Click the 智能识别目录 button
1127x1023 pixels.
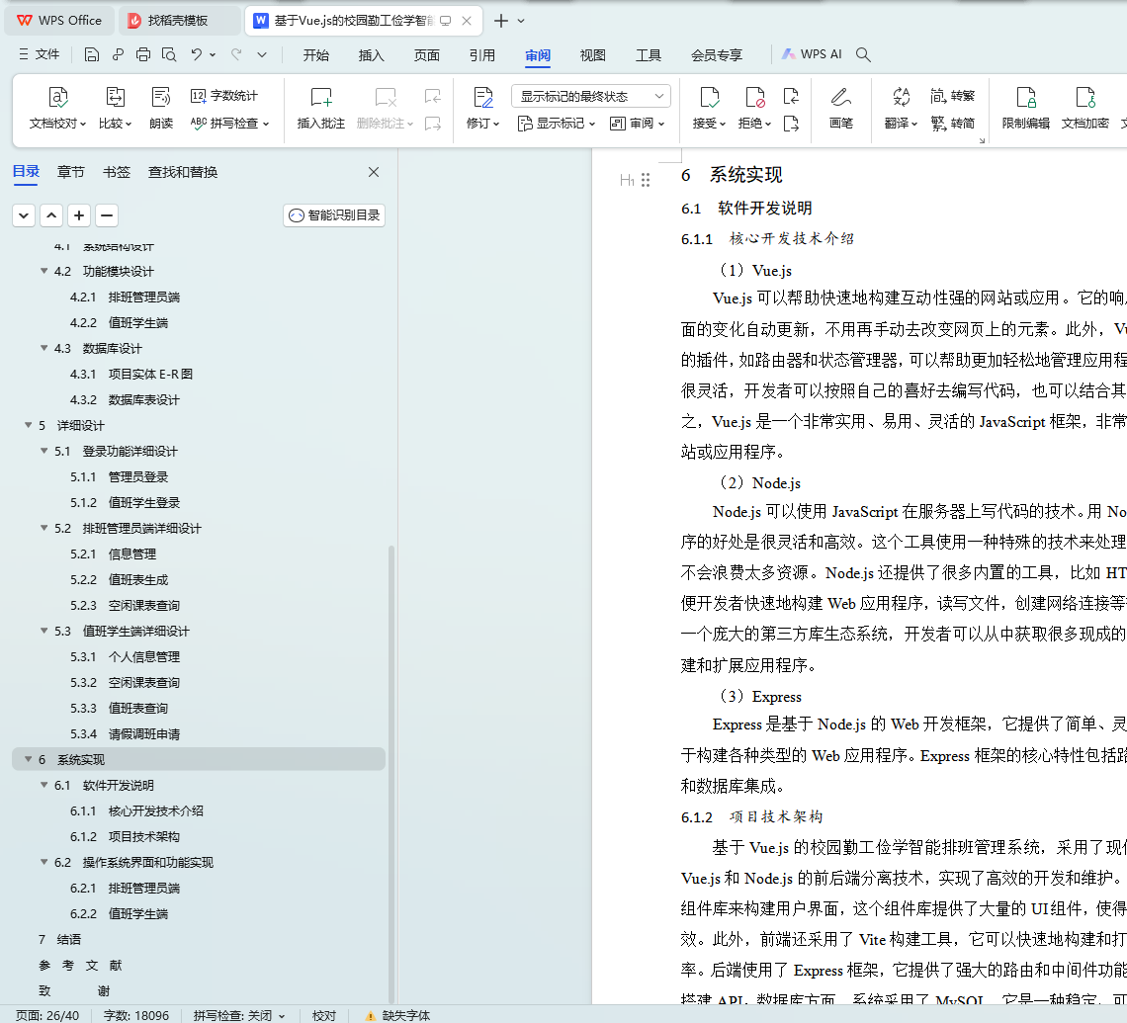(334, 215)
